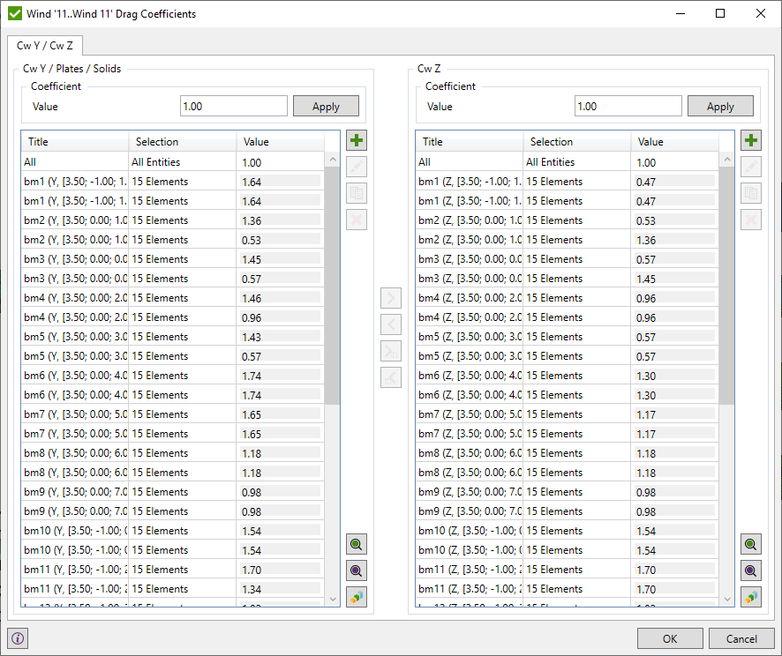This screenshot has height=656, width=782.
Task: Click the red delete icon in the Cw Y panel
Action: [357, 219]
